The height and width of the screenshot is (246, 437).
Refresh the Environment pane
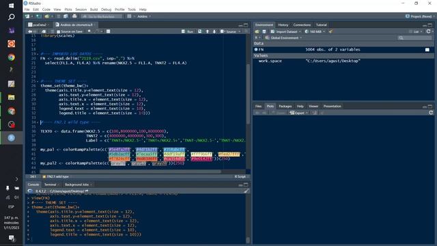[429, 31]
